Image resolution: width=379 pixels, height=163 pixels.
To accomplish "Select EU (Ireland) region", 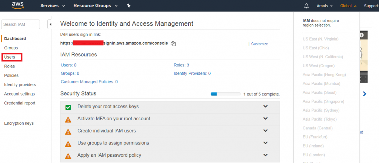I will pyautogui.click(x=313, y=146).
